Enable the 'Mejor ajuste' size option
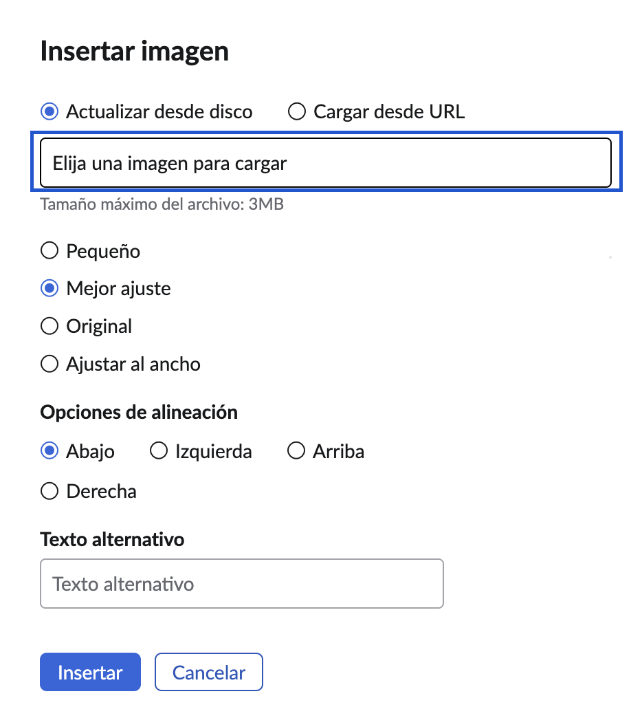The height and width of the screenshot is (707, 642). 49,288
